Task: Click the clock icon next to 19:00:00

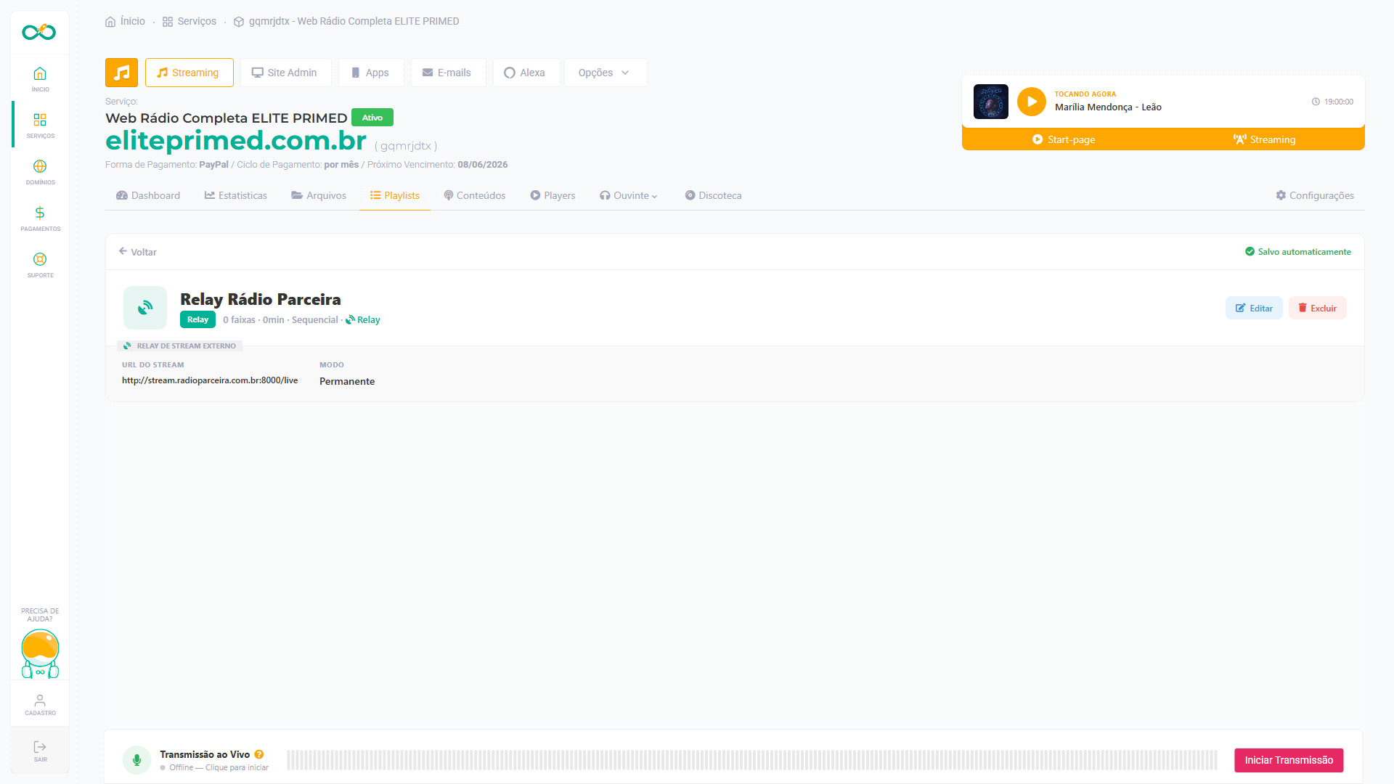Action: 1316,102
